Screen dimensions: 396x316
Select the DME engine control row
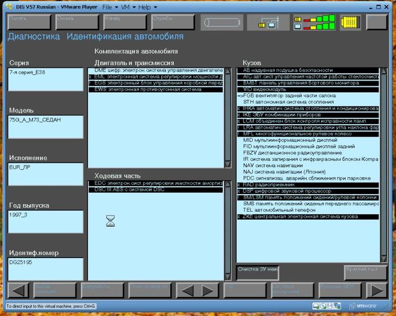pyautogui.click(x=156, y=70)
